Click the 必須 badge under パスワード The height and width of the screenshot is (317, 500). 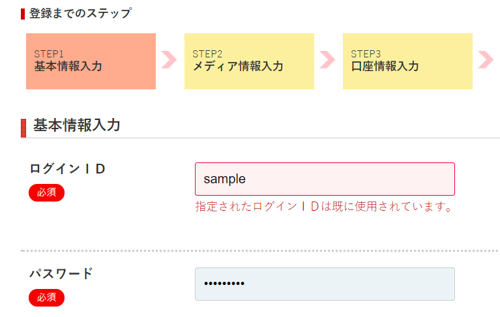pos(46,297)
